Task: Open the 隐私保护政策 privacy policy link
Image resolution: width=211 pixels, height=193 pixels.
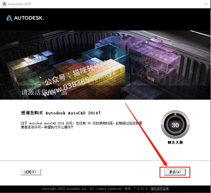Action: pos(160,189)
